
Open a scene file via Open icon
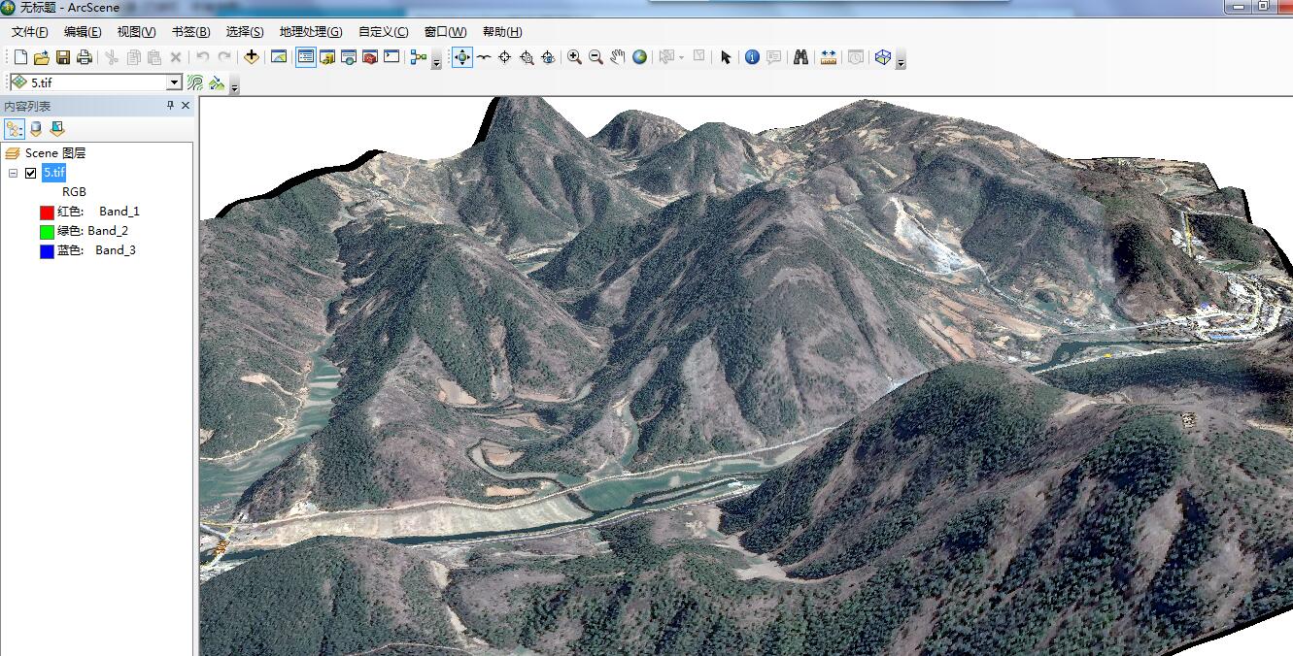click(x=41, y=57)
